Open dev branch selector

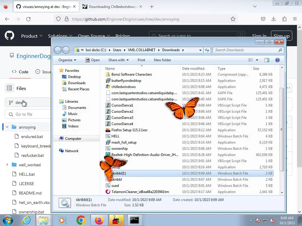28,102
